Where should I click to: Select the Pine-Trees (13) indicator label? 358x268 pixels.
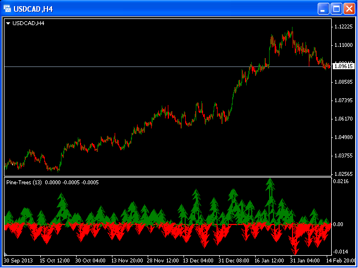click(24, 183)
